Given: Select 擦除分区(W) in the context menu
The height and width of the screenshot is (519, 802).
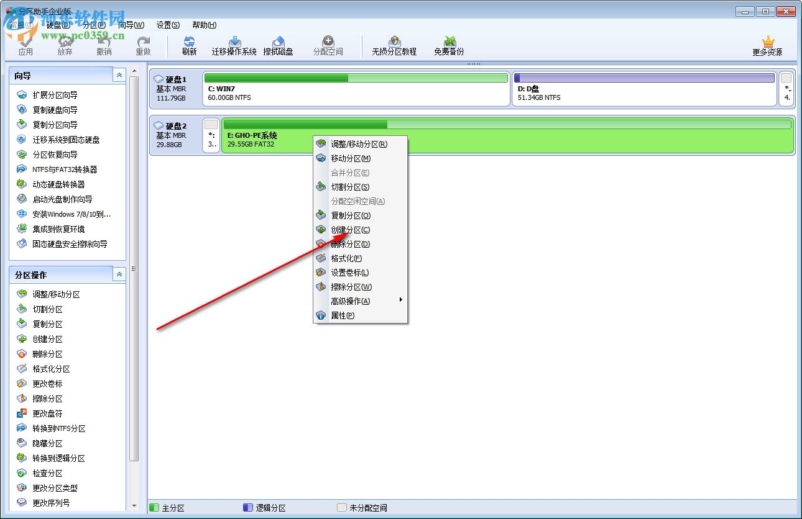Looking at the screenshot, I should (x=361, y=287).
